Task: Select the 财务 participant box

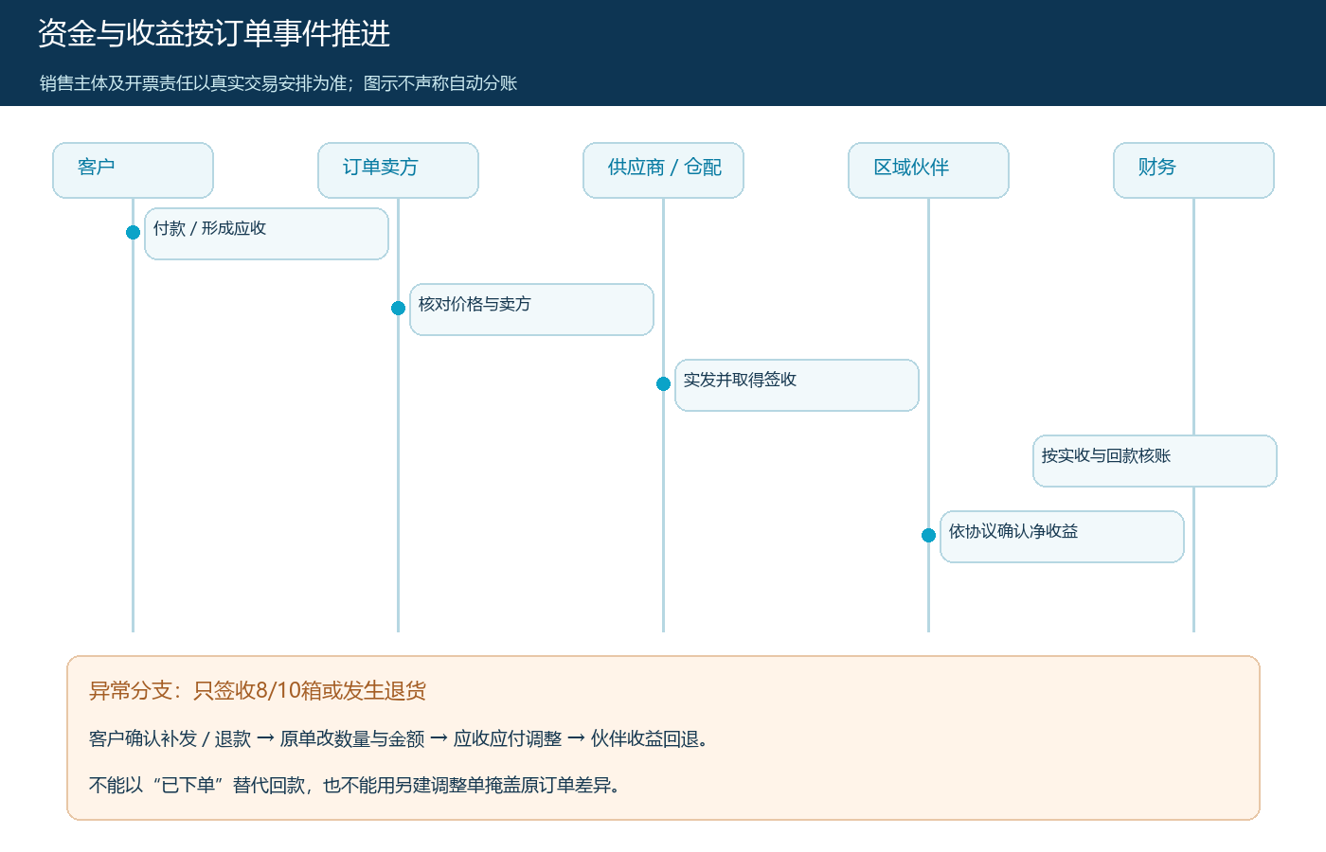Action: coord(1193,170)
